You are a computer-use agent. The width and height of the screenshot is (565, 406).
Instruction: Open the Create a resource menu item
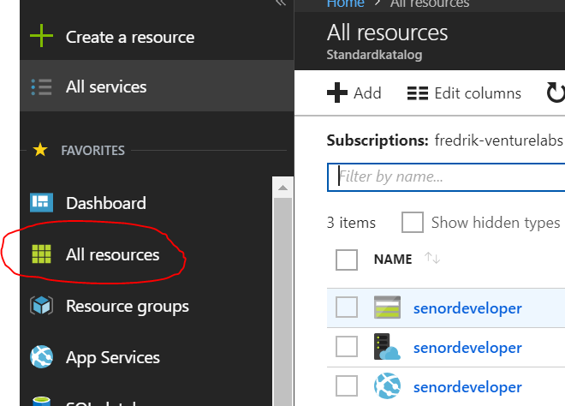[157, 37]
